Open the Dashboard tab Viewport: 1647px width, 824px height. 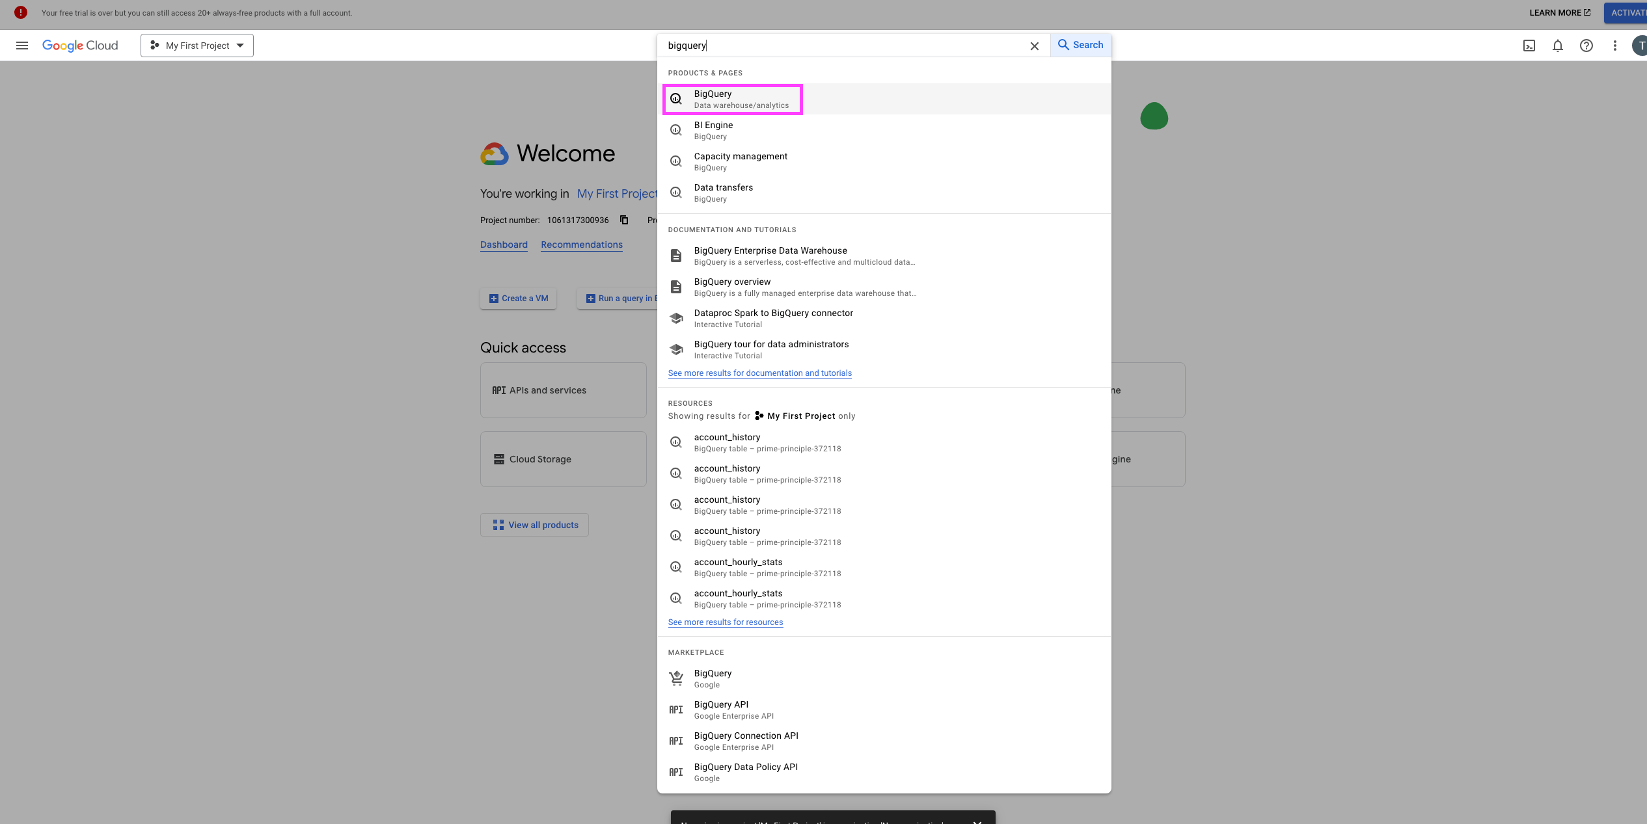504,245
